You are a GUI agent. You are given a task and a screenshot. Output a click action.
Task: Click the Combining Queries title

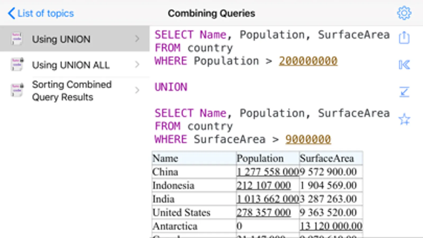211,13
